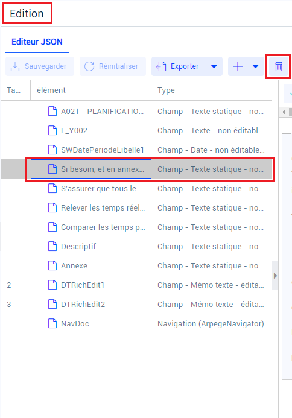Switch to the Editeur JSON tab
Viewport: 292px width, 418px height.
click(x=37, y=42)
